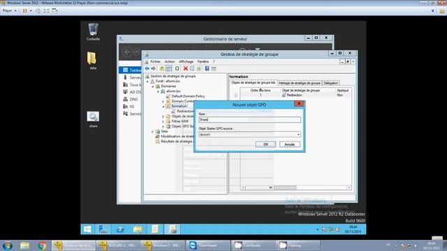This screenshot has height=251, width=447.
Task: Click the red X delete toolbar icon
Action: click(186, 68)
